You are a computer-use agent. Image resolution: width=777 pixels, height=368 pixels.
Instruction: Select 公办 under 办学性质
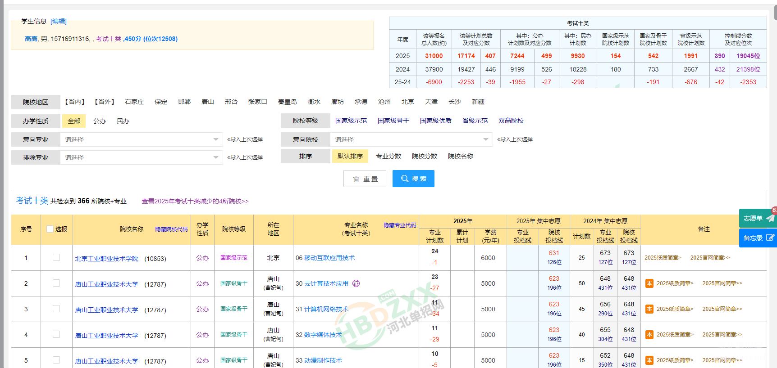(99, 121)
